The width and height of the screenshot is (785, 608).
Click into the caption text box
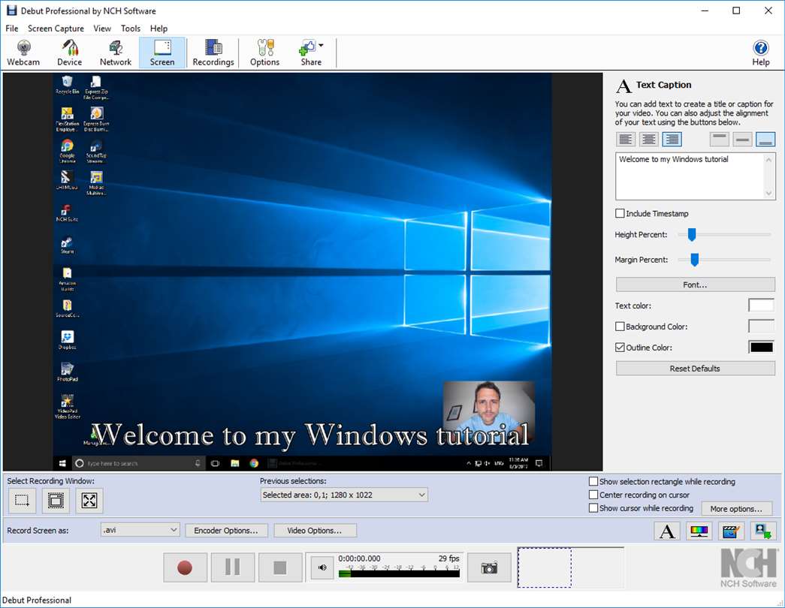pyautogui.click(x=690, y=176)
